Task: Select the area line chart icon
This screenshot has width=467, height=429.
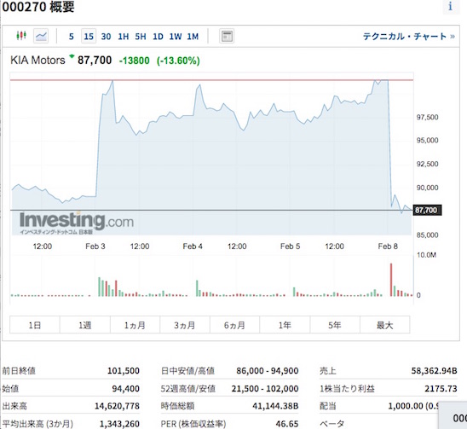Action: (x=41, y=36)
